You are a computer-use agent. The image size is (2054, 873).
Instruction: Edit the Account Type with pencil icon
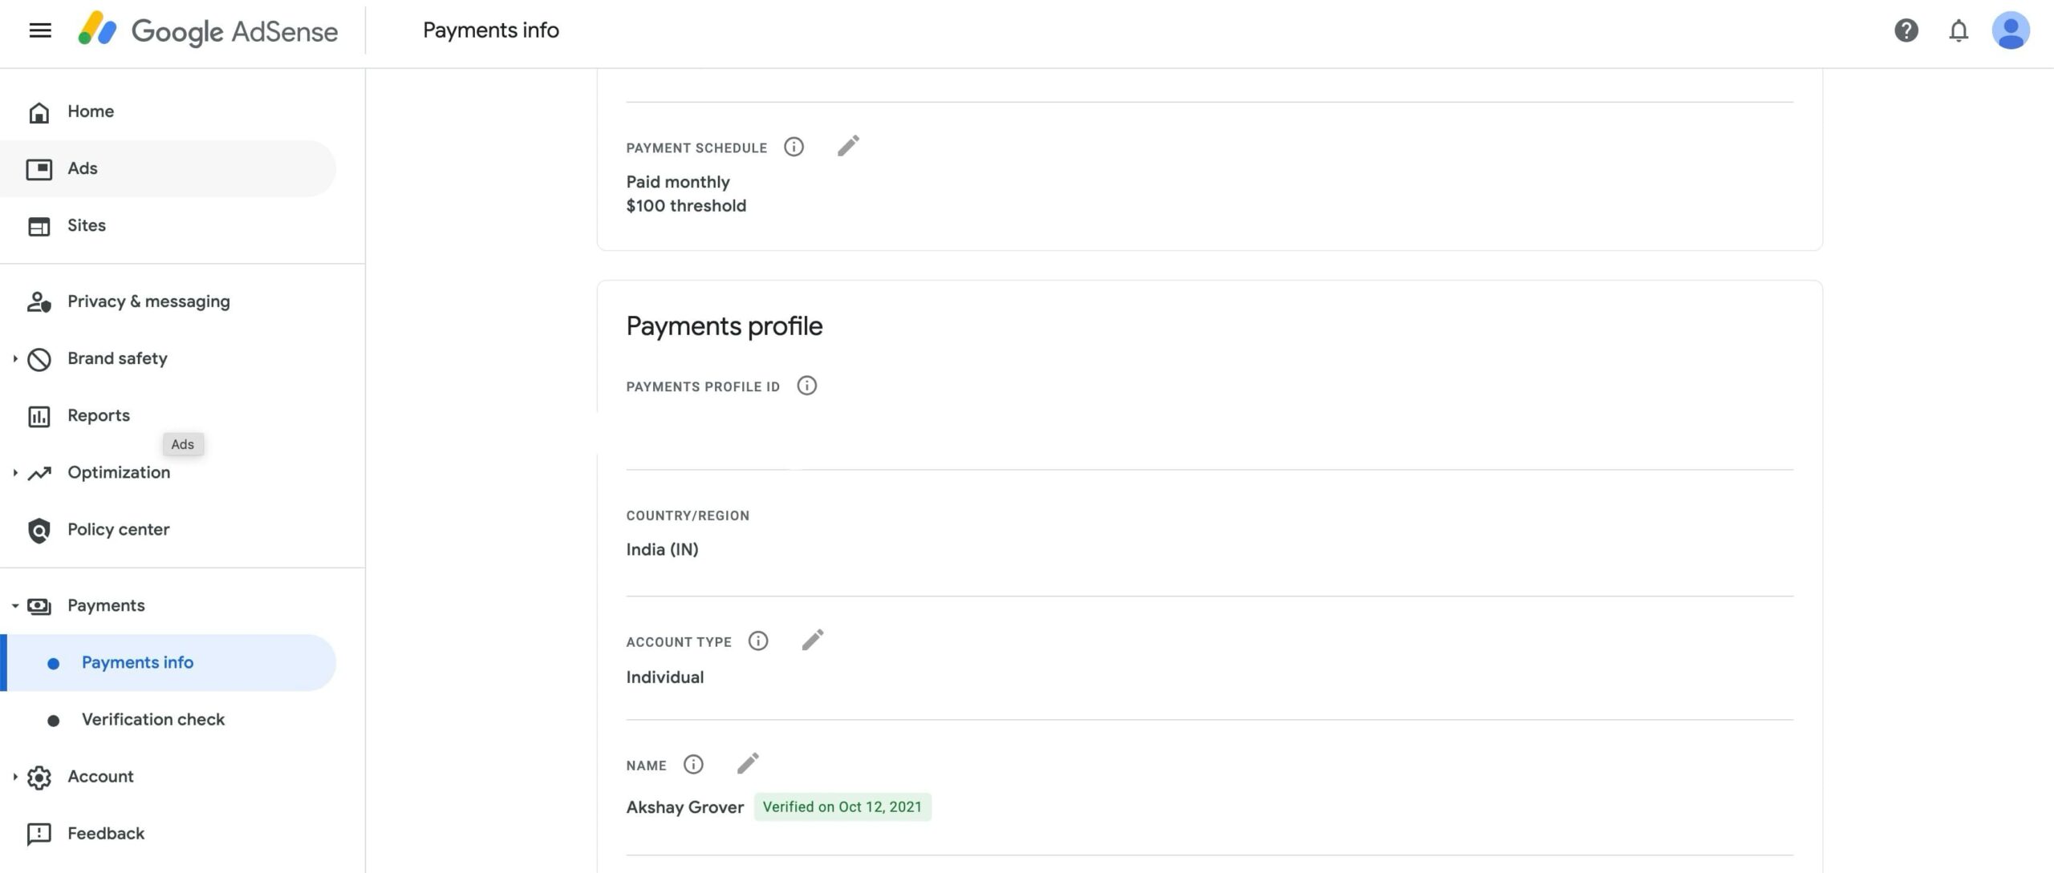812,640
